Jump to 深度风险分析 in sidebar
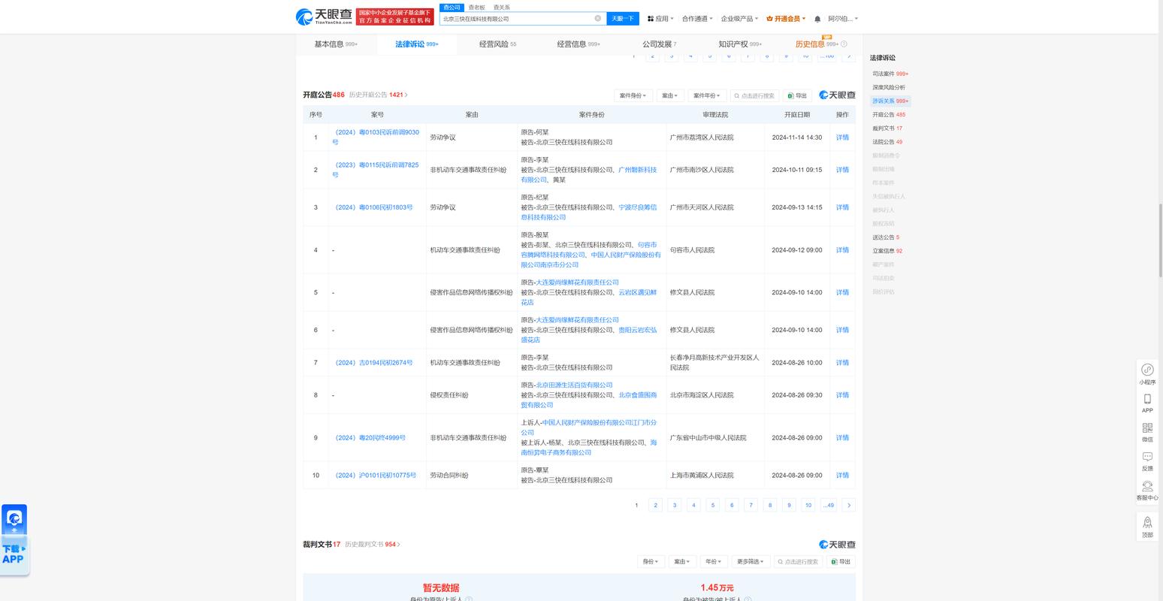 coord(889,87)
